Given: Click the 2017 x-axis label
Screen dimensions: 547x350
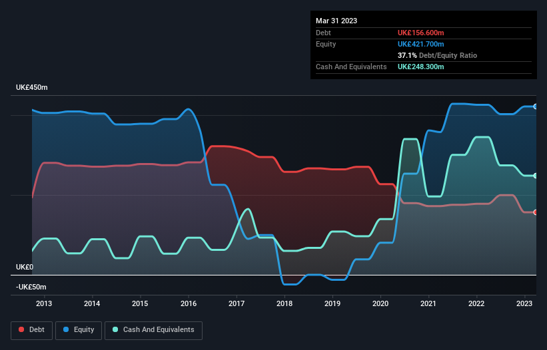Looking at the screenshot, I should (237, 303).
